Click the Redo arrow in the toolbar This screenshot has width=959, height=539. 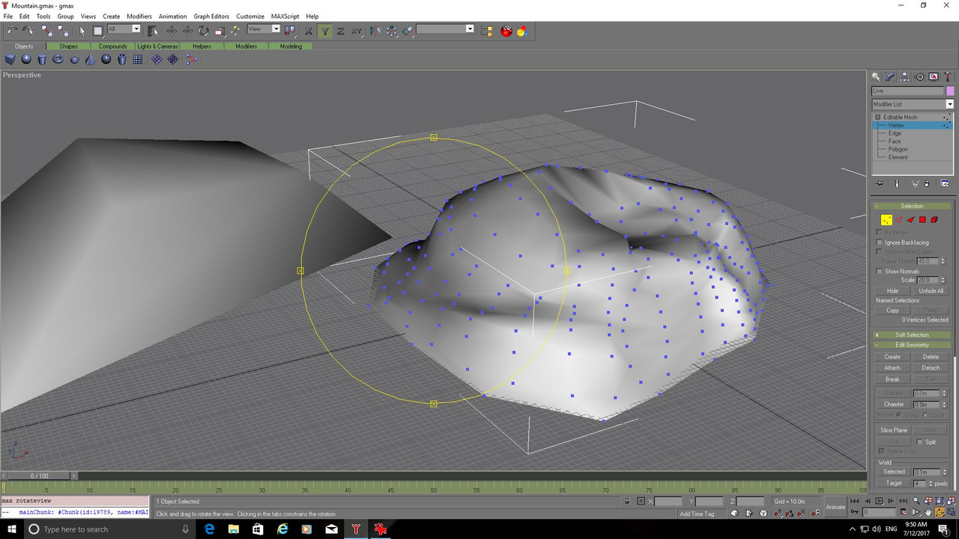(28, 31)
